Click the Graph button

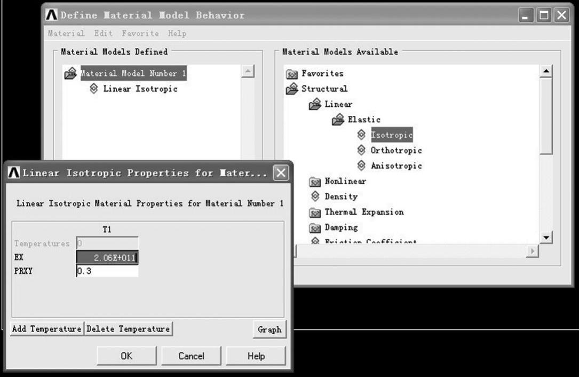point(269,329)
